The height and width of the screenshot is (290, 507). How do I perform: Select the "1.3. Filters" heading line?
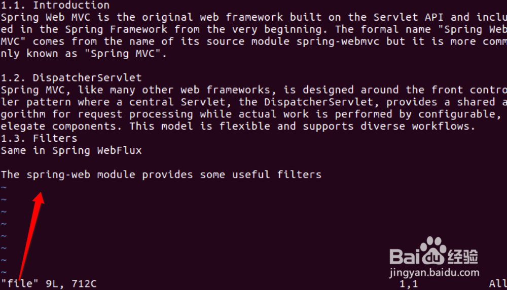(39, 138)
